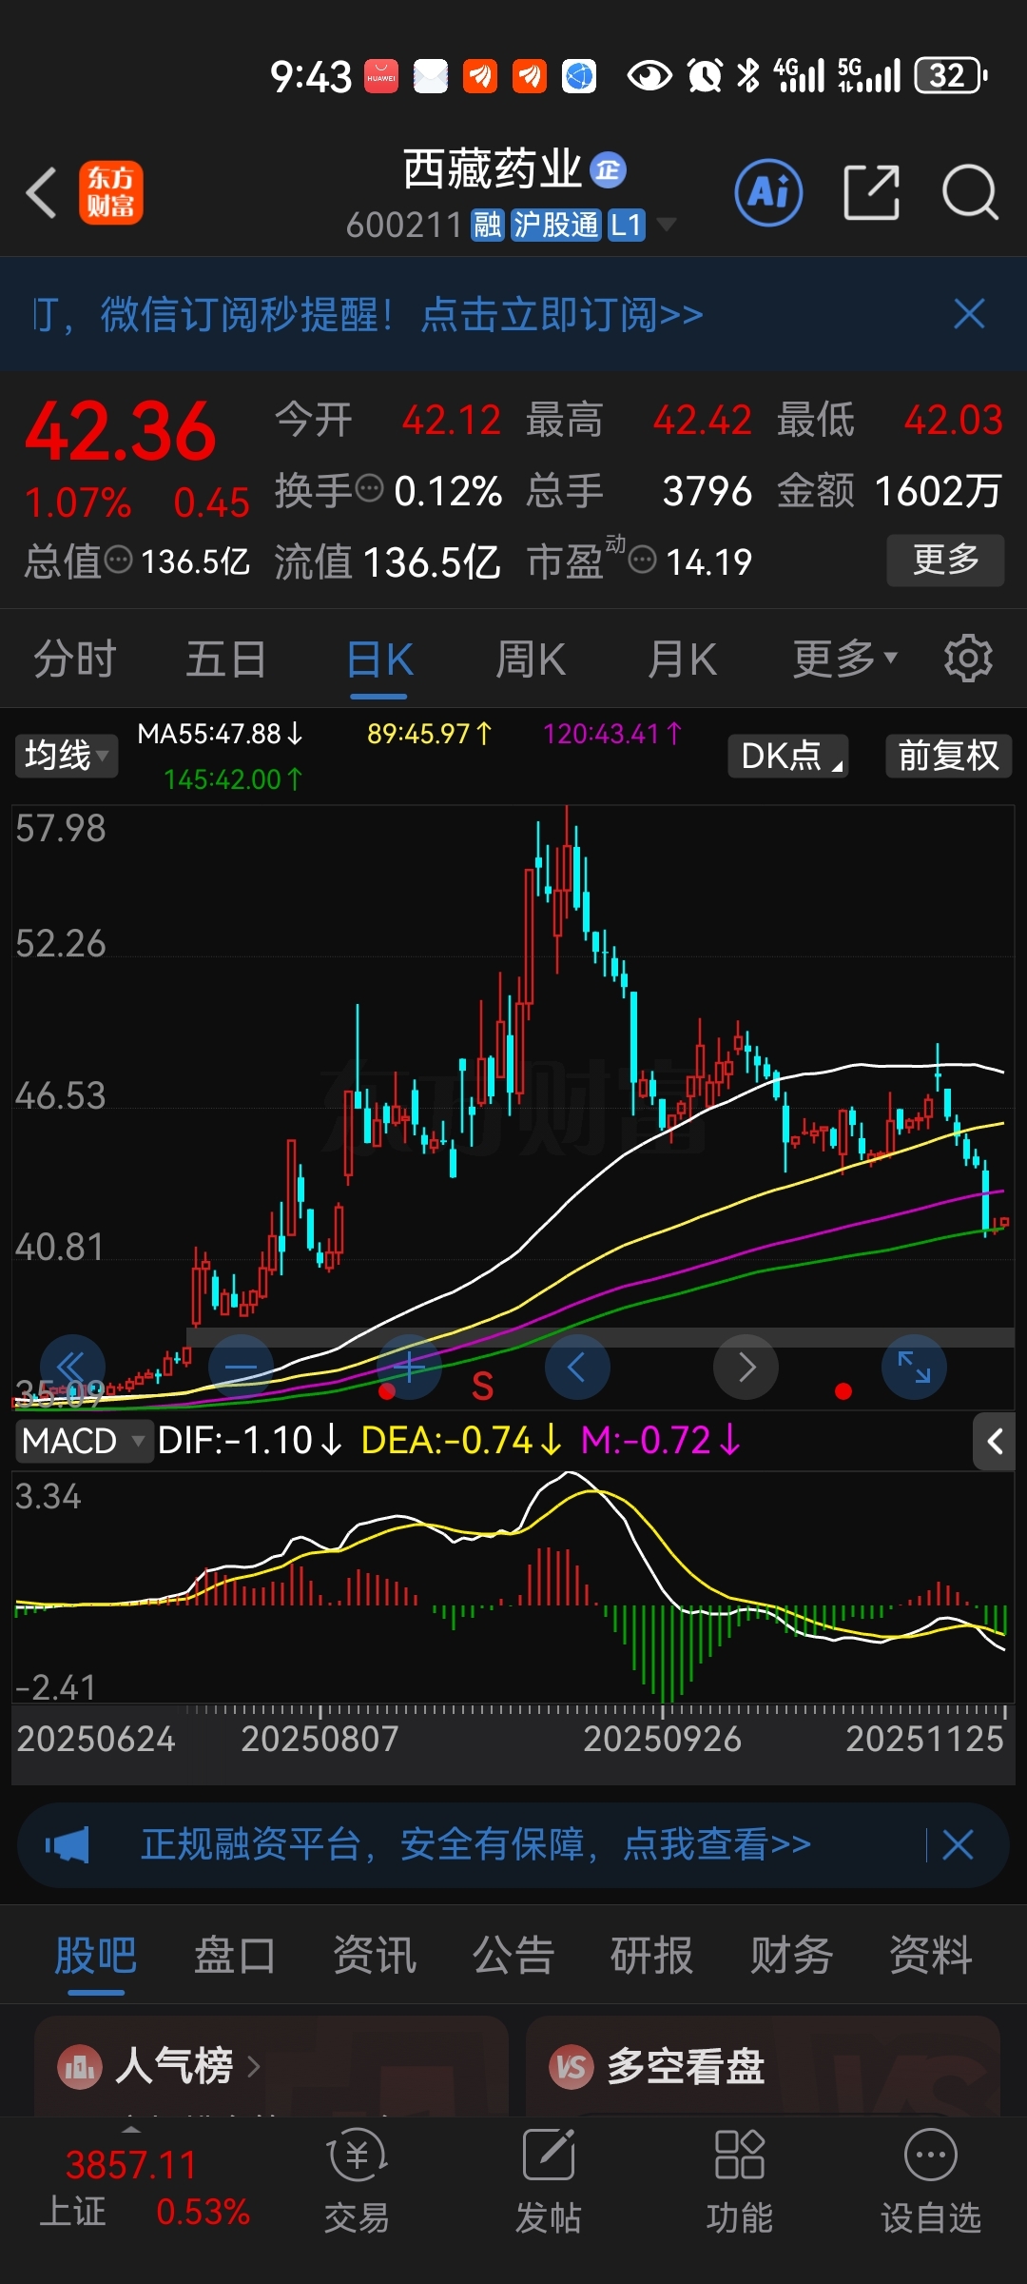This screenshot has height=2284, width=1027.
Task: Expand chart to fullscreen
Action: click(x=915, y=1368)
